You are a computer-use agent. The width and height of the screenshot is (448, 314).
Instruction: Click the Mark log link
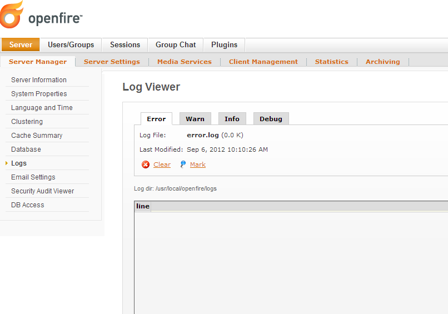coord(198,165)
